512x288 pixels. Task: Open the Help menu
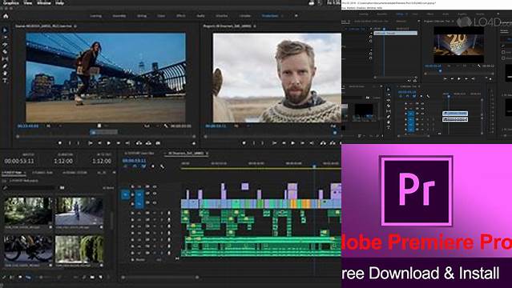(x=60, y=3)
